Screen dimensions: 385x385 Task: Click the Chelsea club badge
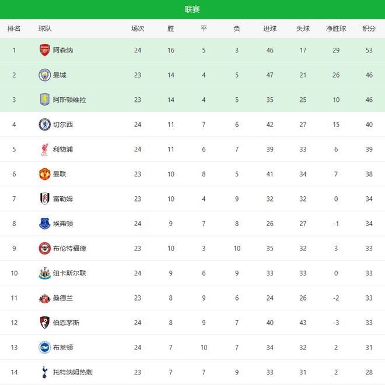[x=44, y=125]
